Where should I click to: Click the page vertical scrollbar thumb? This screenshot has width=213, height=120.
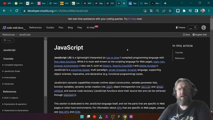tap(211, 24)
